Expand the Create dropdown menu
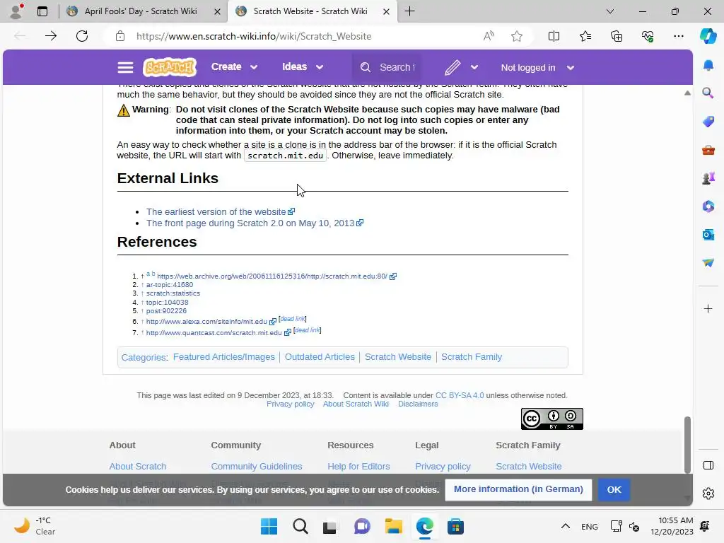 pyautogui.click(x=234, y=67)
